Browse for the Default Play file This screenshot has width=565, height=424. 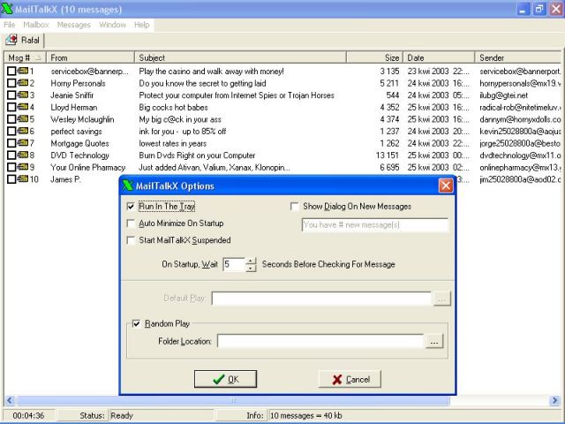coord(442,299)
